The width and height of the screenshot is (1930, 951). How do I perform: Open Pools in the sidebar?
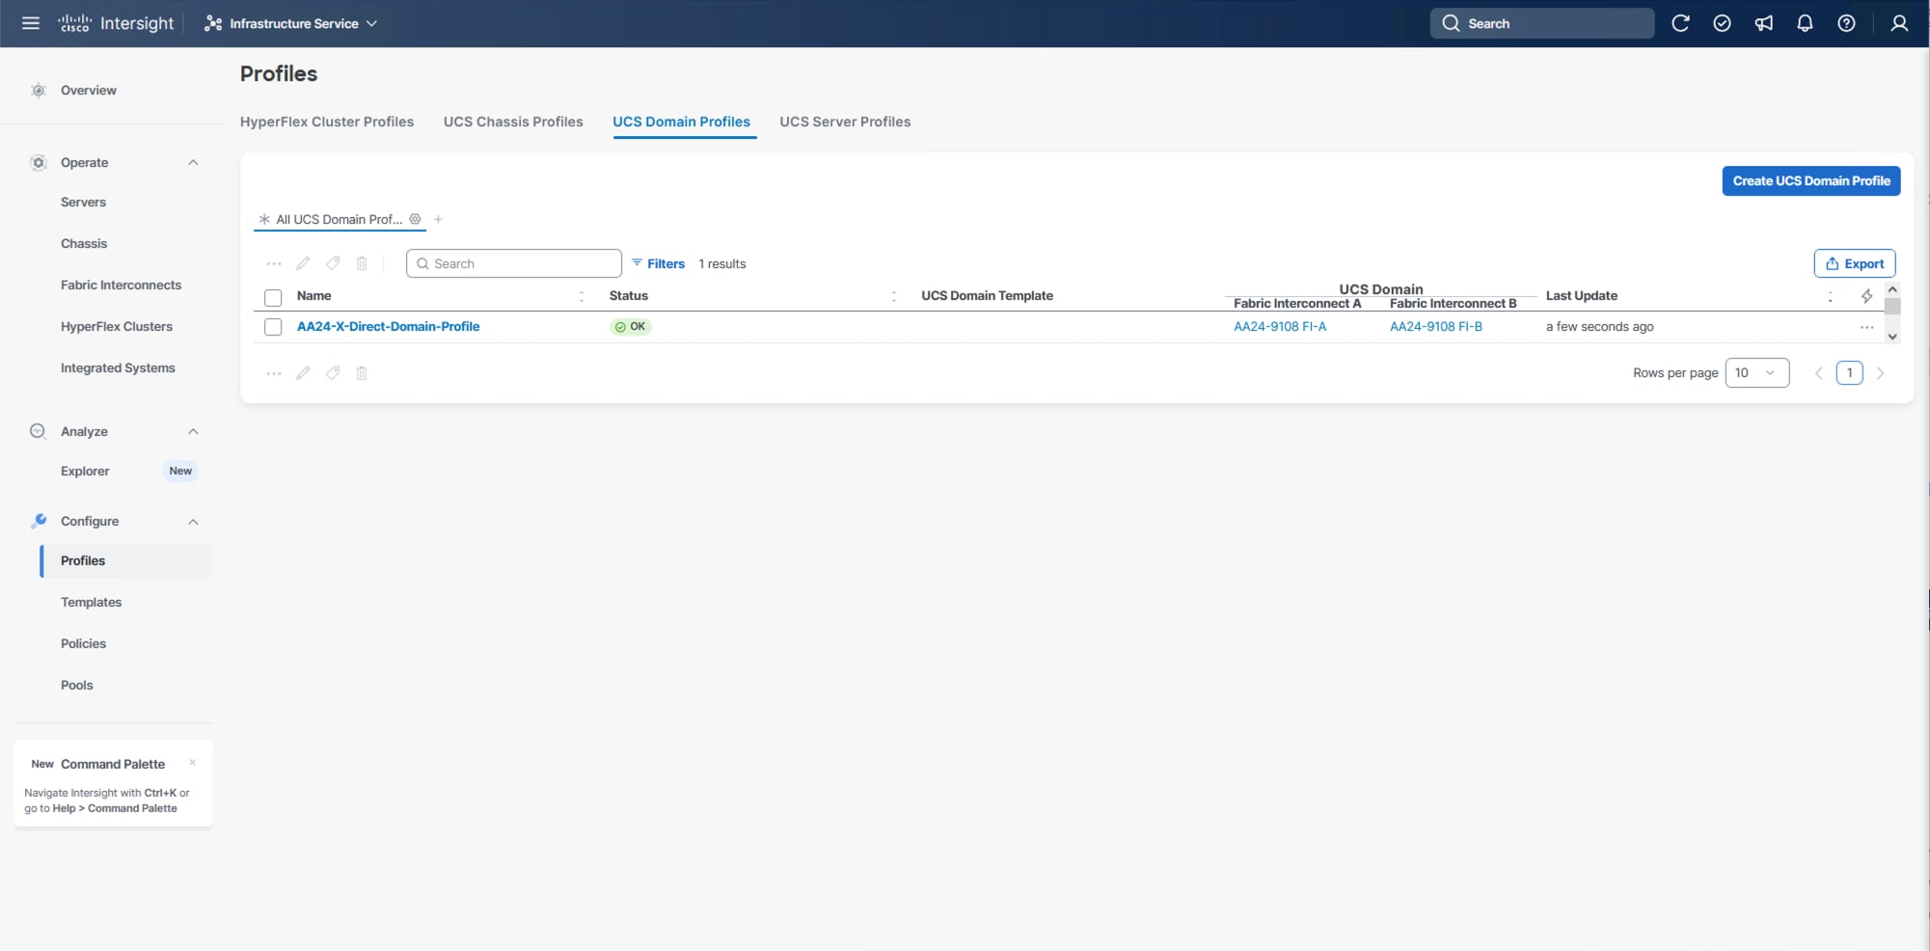coord(77,685)
